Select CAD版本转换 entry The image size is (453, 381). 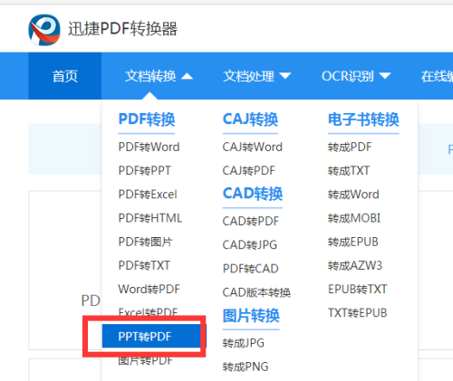pyautogui.click(x=256, y=292)
